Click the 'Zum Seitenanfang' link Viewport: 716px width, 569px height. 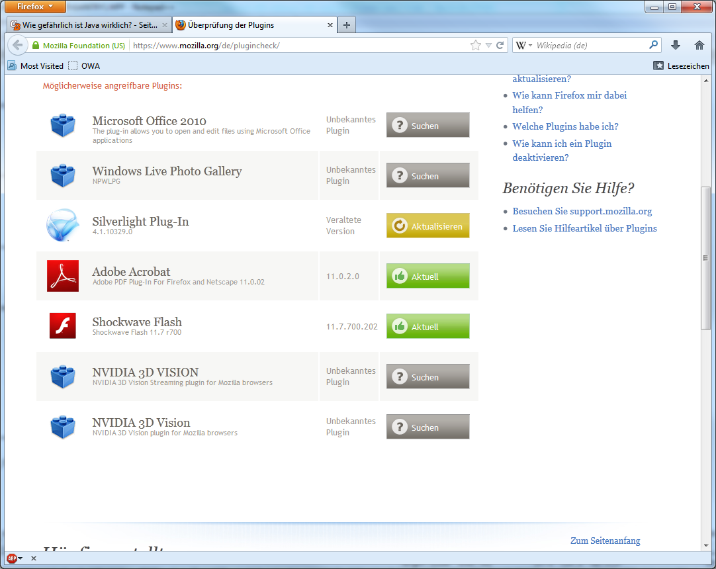tap(605, 541)
